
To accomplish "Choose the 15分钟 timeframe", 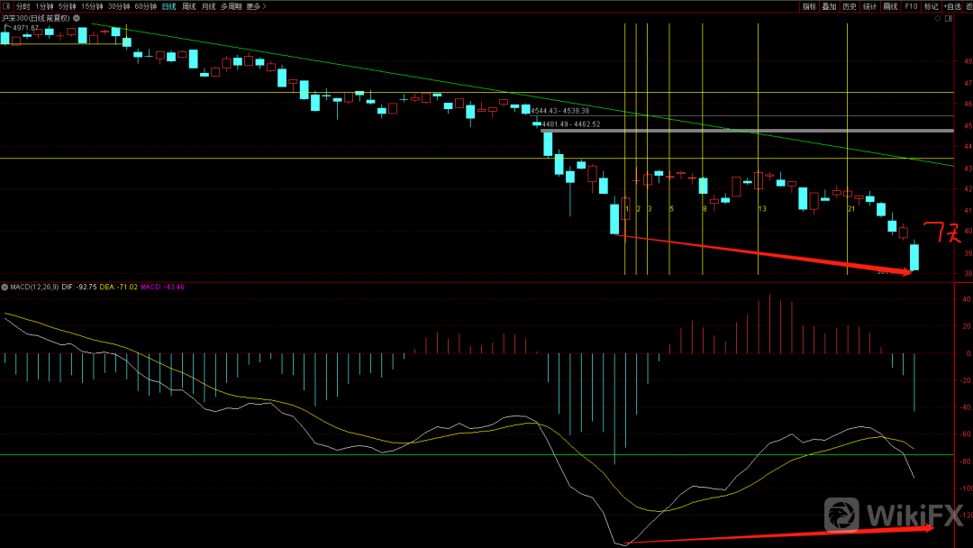I will 92,6.
